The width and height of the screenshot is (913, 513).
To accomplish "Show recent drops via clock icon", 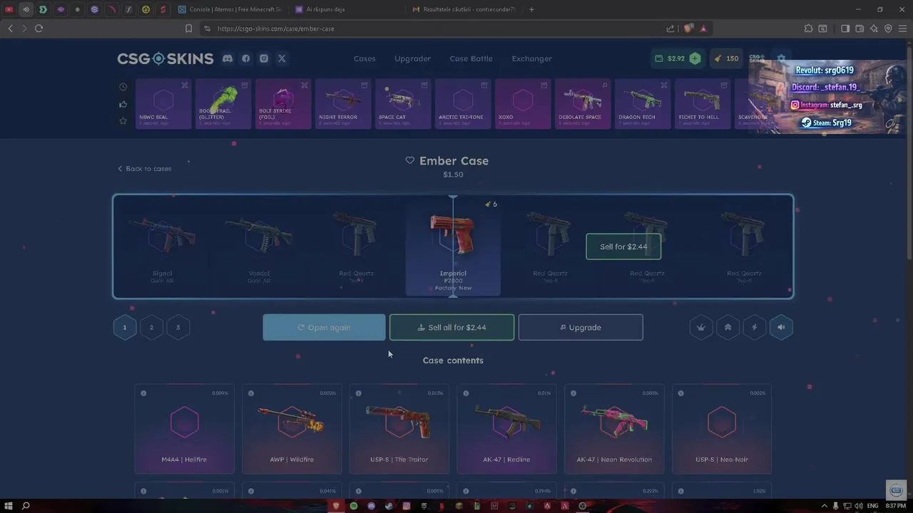I will 123,87.
